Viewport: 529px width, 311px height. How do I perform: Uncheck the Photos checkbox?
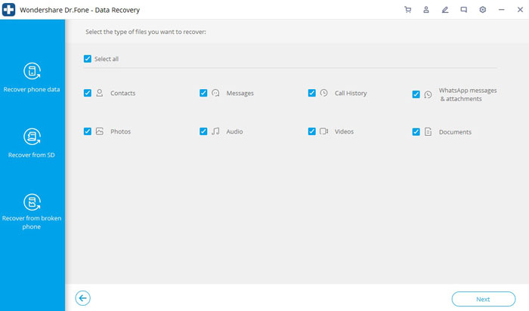click(x=88, y=131)
